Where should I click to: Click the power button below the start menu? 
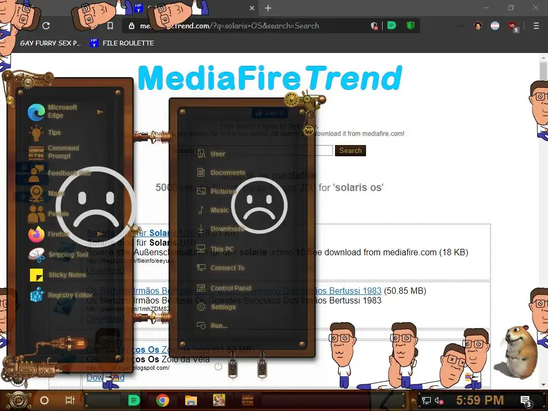[x=218, y=366]
